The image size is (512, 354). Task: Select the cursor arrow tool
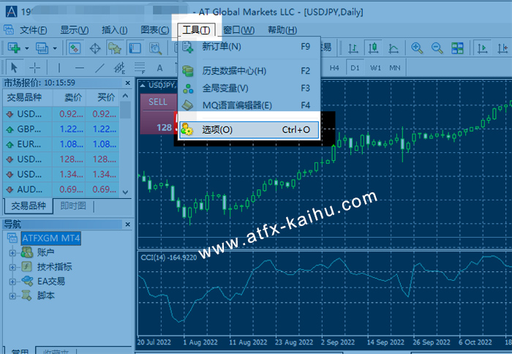14,68
